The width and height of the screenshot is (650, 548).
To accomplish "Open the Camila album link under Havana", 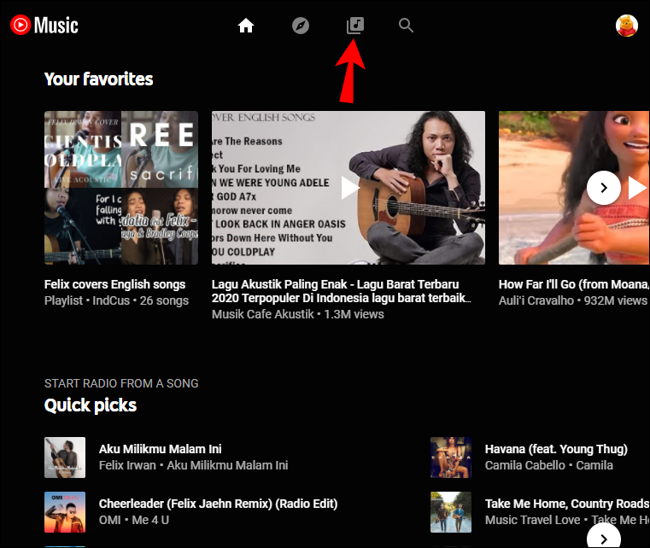I will 594,465.
